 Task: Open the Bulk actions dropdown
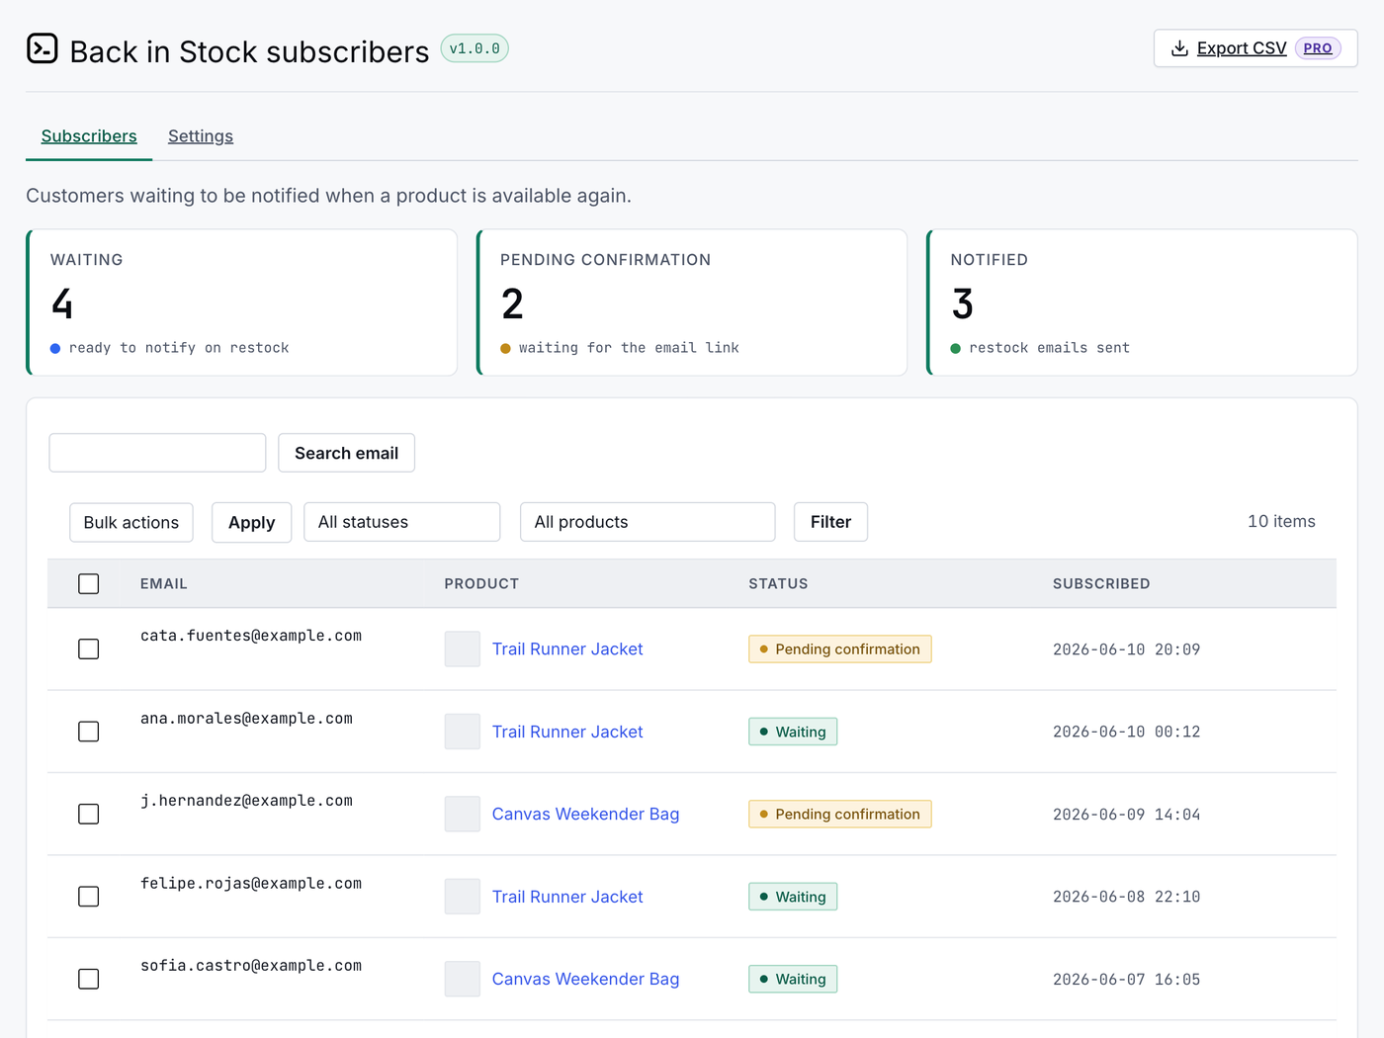(131, 522)
